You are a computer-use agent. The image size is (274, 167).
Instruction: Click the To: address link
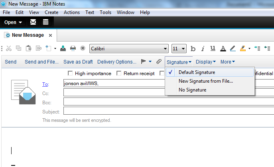click(x=45, y=84)
